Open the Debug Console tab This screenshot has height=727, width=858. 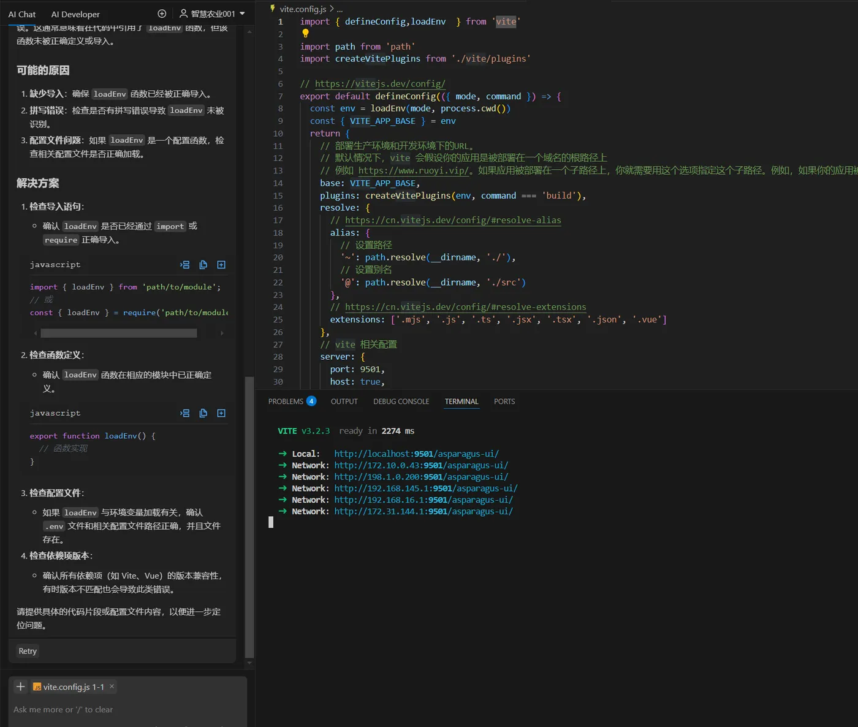[x=401, y=402]
